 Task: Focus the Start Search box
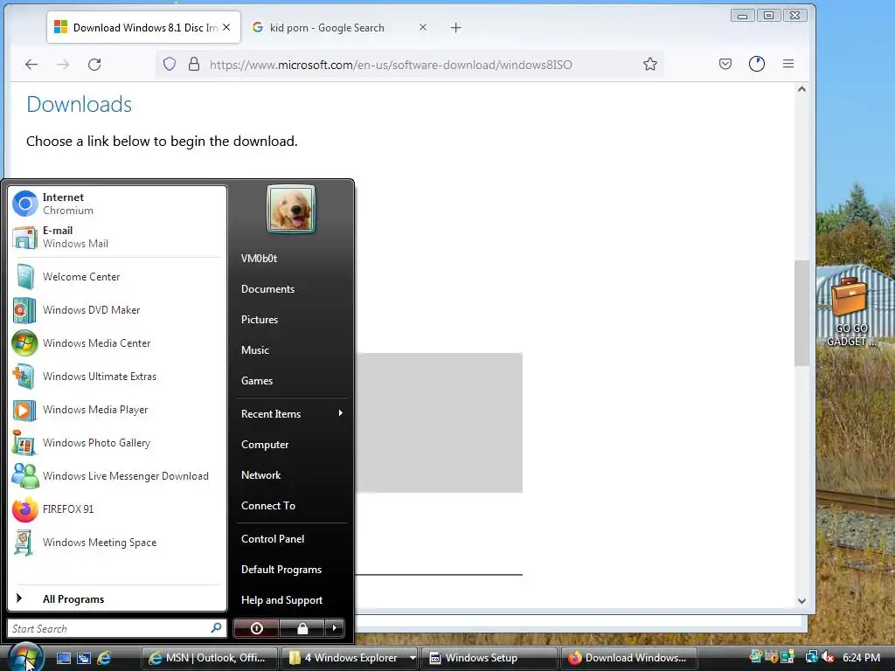tap(116, 628)
